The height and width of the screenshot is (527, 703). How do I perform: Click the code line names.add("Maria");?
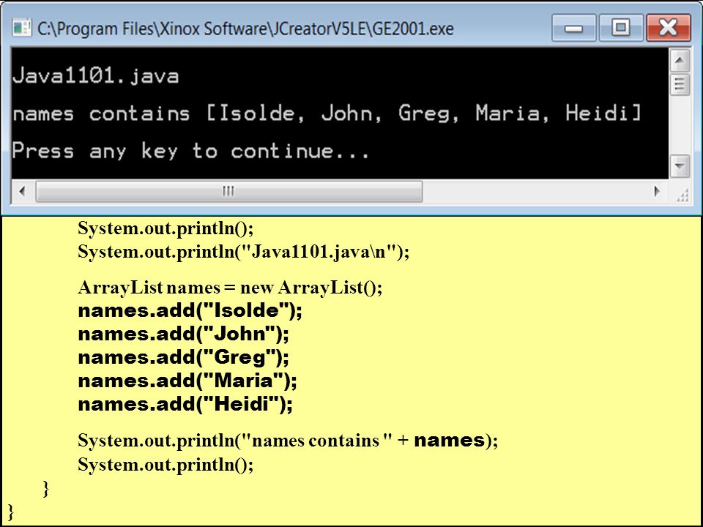pyautogui.click(x=187, y=381)
